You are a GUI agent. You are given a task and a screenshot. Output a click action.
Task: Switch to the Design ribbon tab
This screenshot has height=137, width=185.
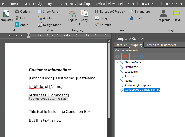pos(38,4)
